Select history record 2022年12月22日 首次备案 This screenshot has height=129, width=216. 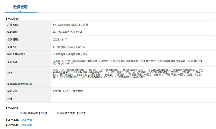(x=68, y=91)
